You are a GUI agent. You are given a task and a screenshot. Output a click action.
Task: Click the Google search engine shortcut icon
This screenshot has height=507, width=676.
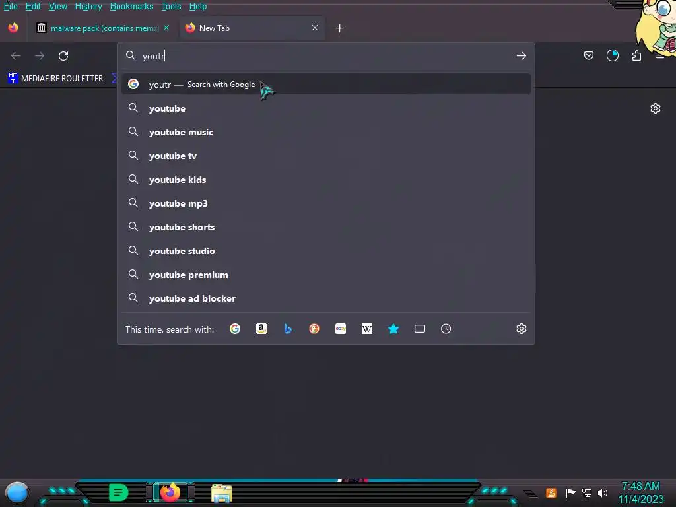coord(235,329)
